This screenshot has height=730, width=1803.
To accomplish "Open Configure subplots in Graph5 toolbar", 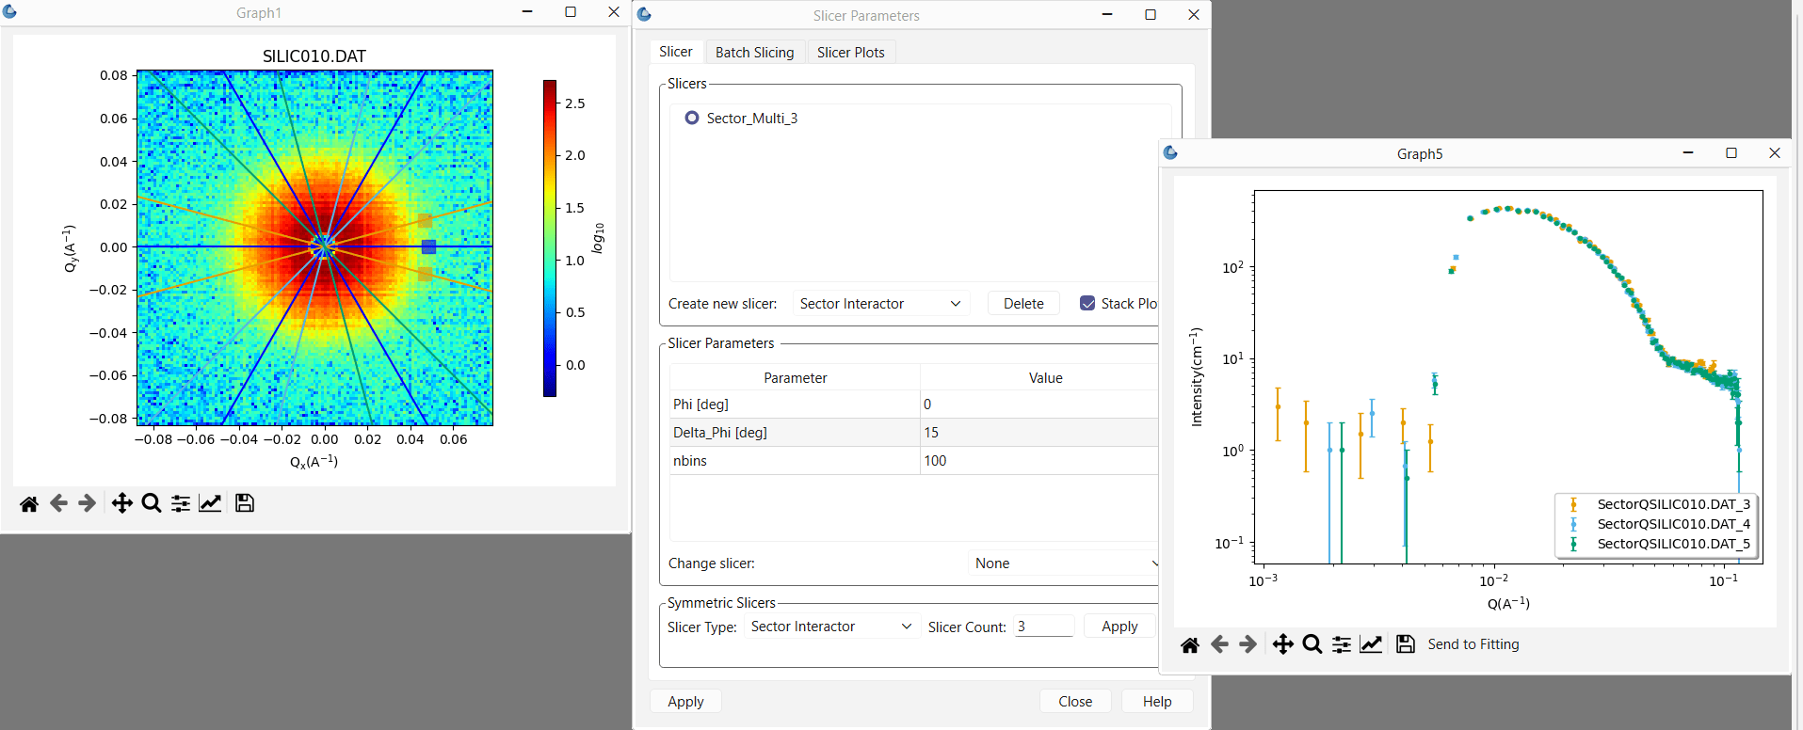I will point(1342,644).
